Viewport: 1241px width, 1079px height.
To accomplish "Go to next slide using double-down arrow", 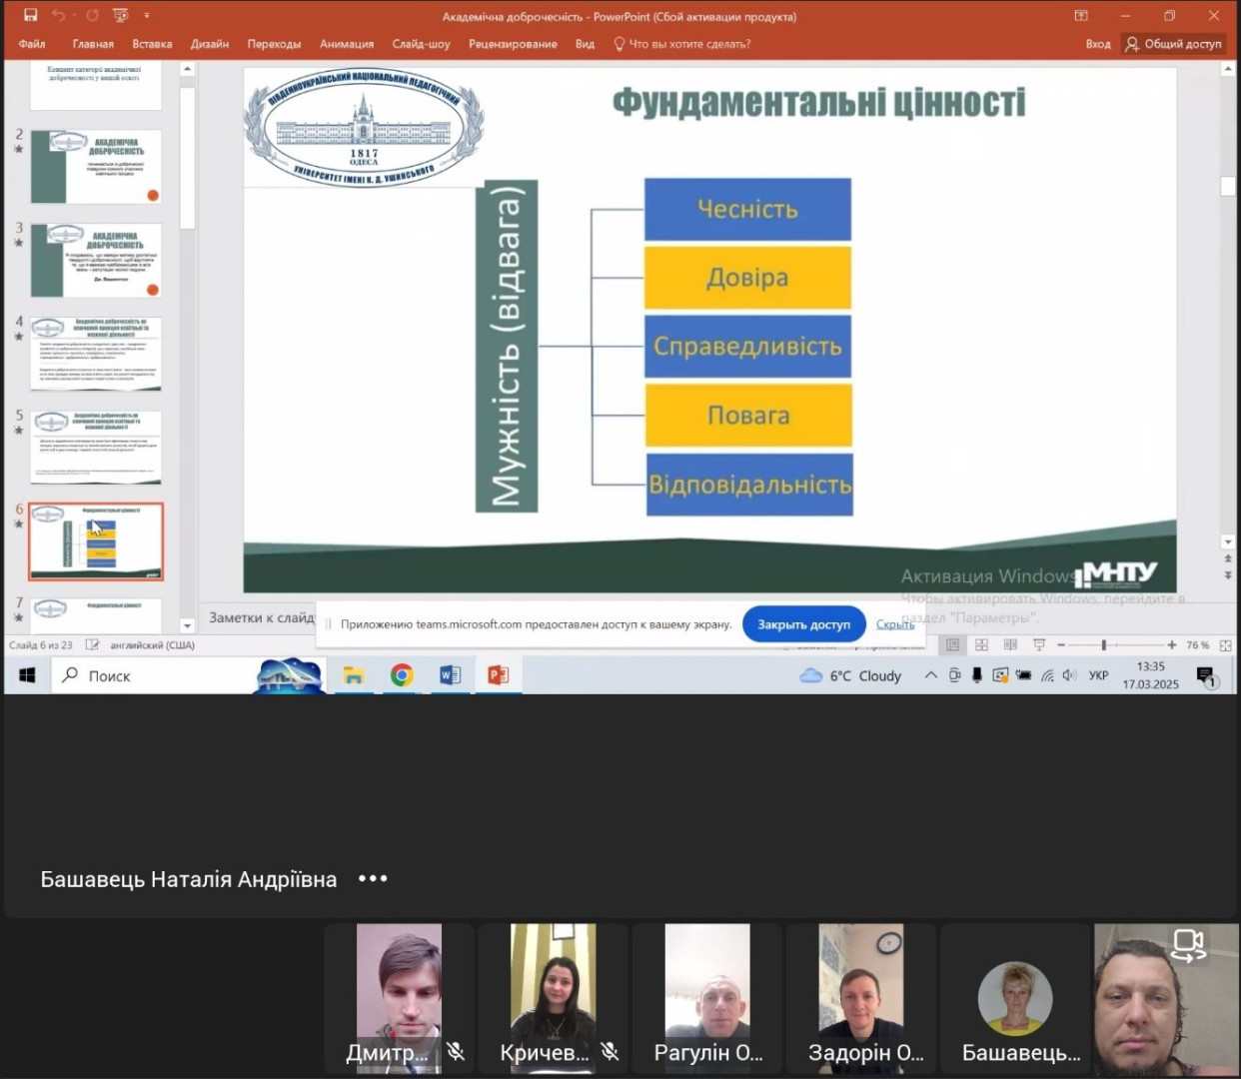I will 1228,575.
